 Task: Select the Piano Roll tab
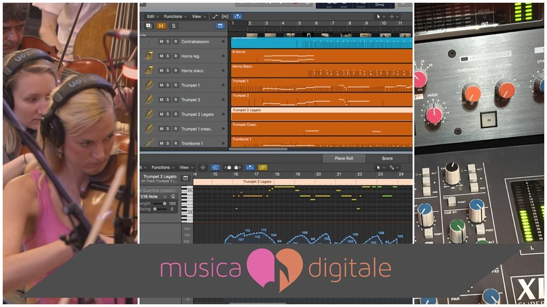coord(344,159)
